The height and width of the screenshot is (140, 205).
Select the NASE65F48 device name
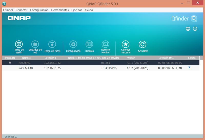pos(25,68)
